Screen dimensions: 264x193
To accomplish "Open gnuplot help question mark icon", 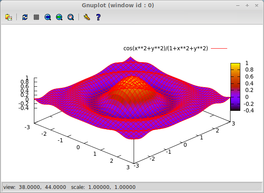I will [98, 17].
